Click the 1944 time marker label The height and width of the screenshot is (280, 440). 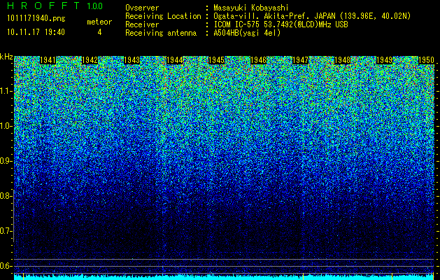tap(175, 60)
